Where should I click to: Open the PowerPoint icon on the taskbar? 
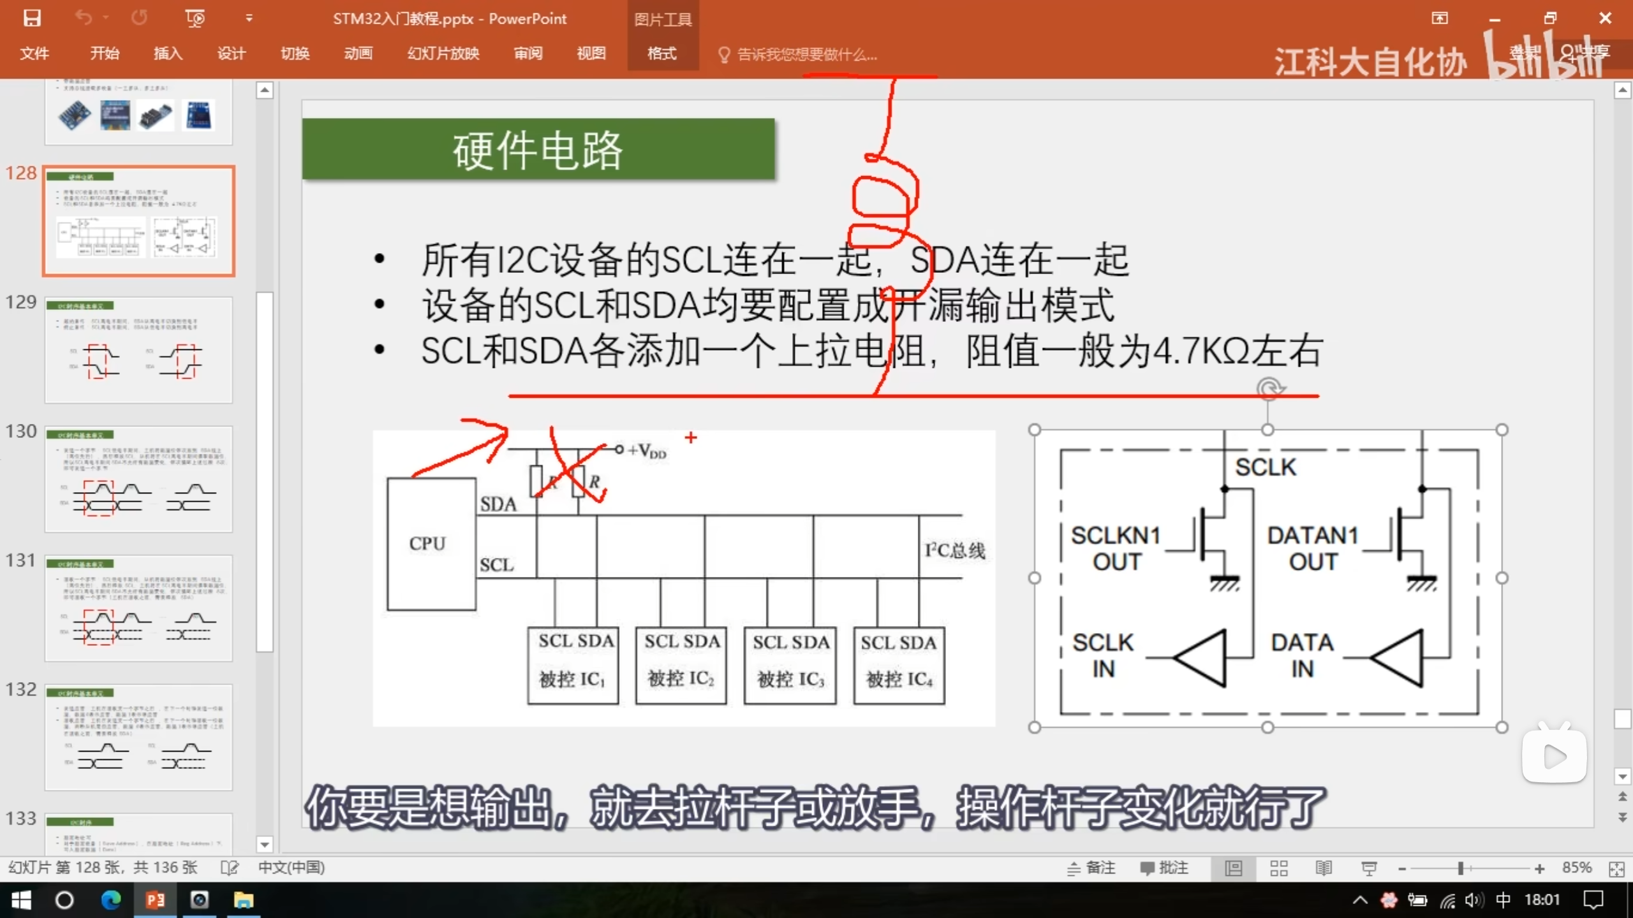click(x=155, y=900)
